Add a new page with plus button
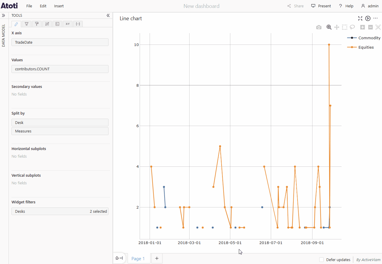The height and width of the screenshot is (264, 382). (157, 258)
